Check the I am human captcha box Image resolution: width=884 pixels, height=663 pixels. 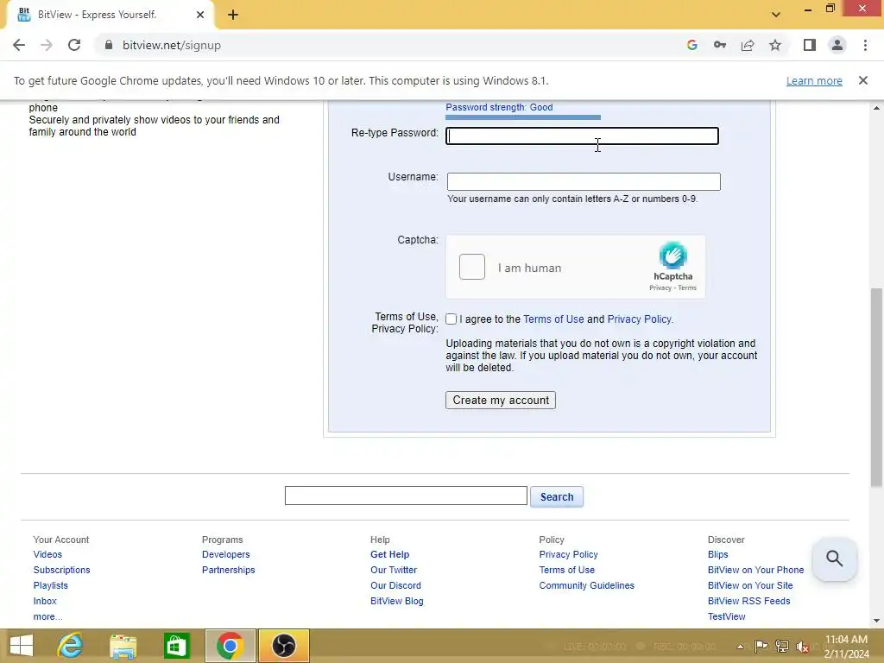coord(472,267)
